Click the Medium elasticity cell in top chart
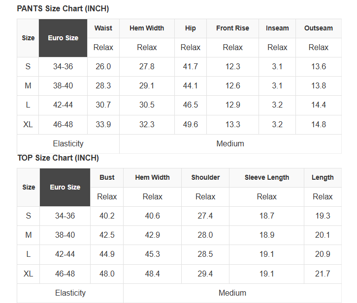357x303 pixels. coord(232,293)
